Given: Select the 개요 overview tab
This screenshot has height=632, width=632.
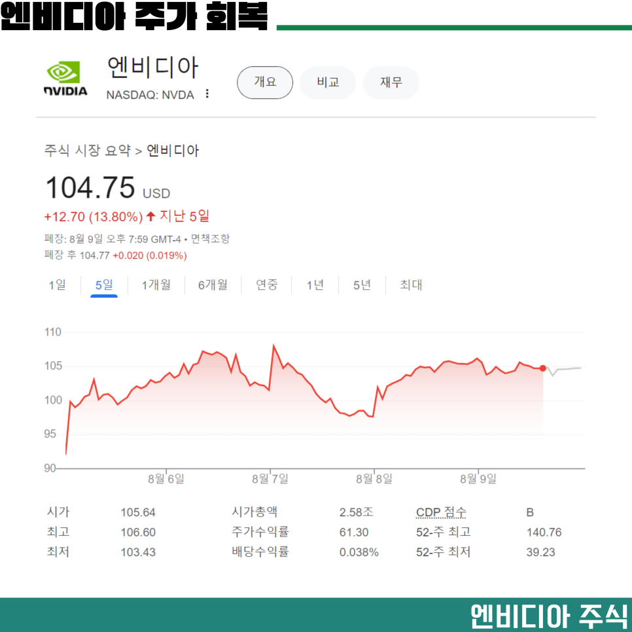Looking at the screenshot, I should point(265,82).
